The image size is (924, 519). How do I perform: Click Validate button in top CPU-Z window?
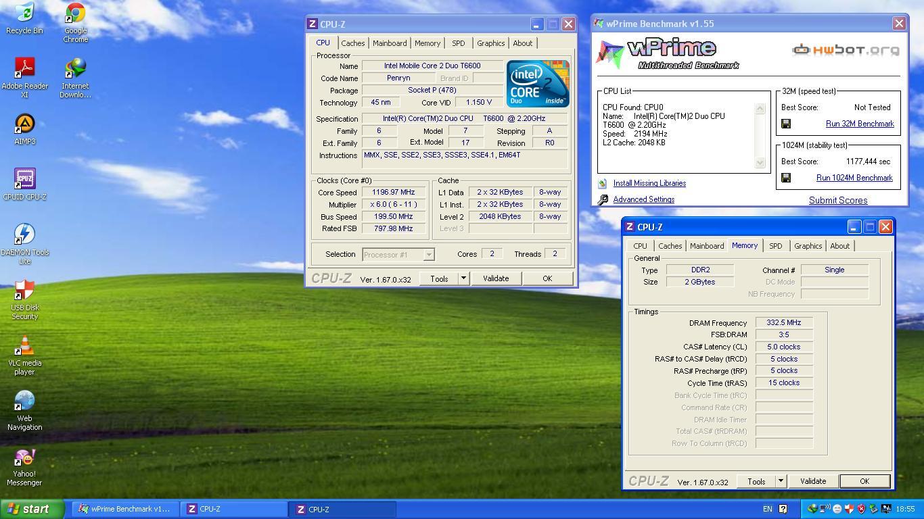pyautogui.click(x=496, y=278)
